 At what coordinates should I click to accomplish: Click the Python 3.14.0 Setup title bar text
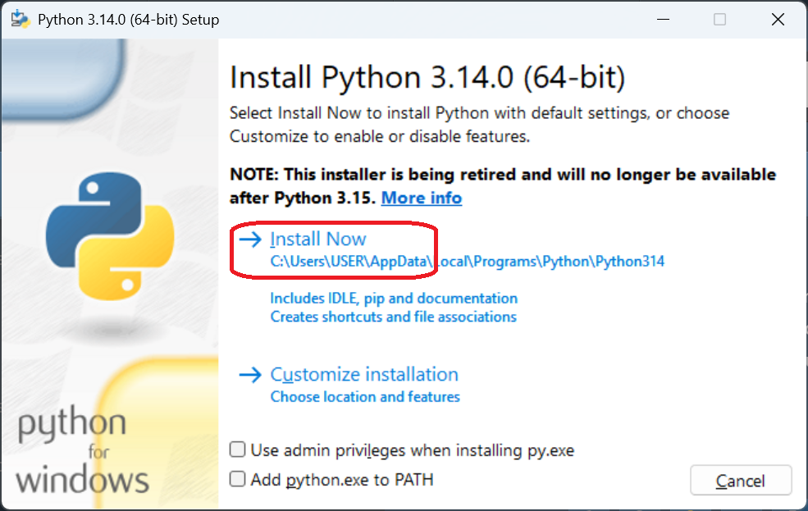pos(129,19)
